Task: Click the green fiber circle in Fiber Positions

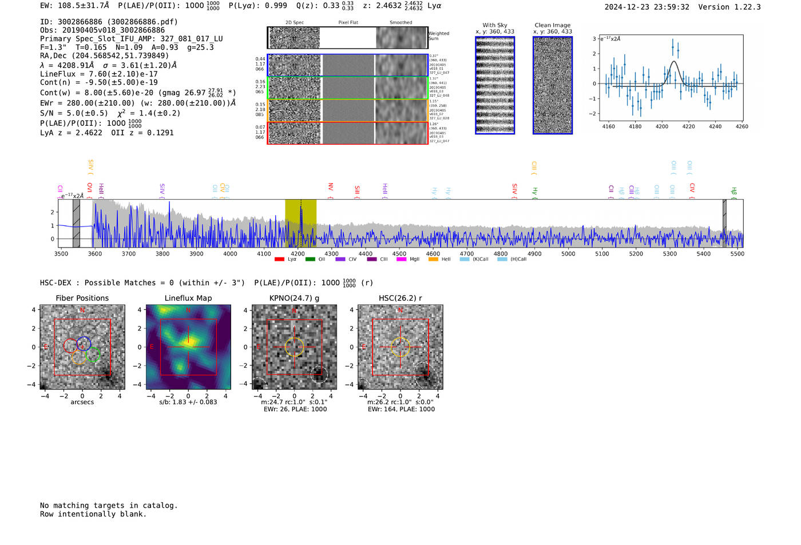Action: (93, 355)
